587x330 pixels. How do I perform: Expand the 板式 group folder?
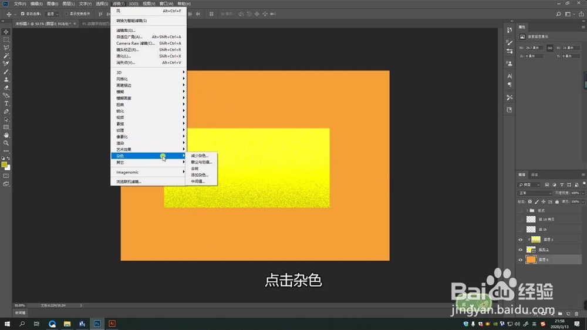527,211
